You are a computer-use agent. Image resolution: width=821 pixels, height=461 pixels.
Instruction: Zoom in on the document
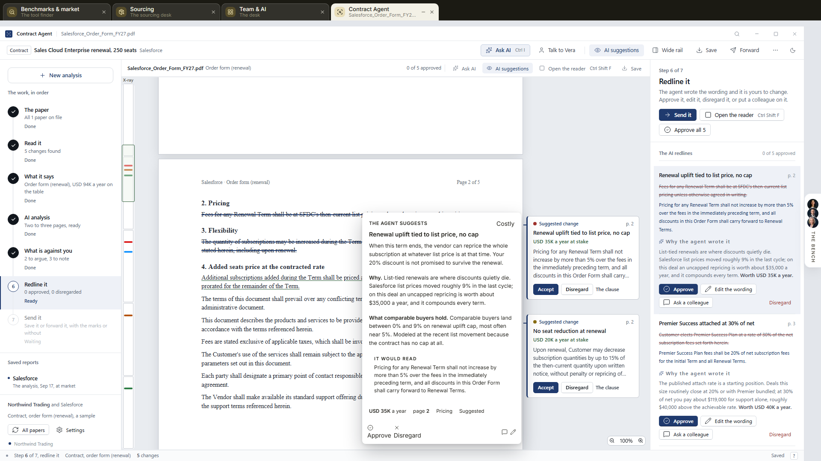tap(641, 441)
